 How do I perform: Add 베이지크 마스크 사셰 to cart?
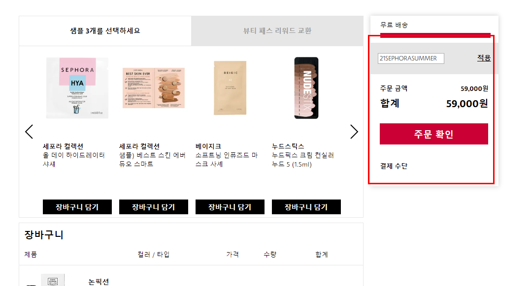click(x=230, y=207)
